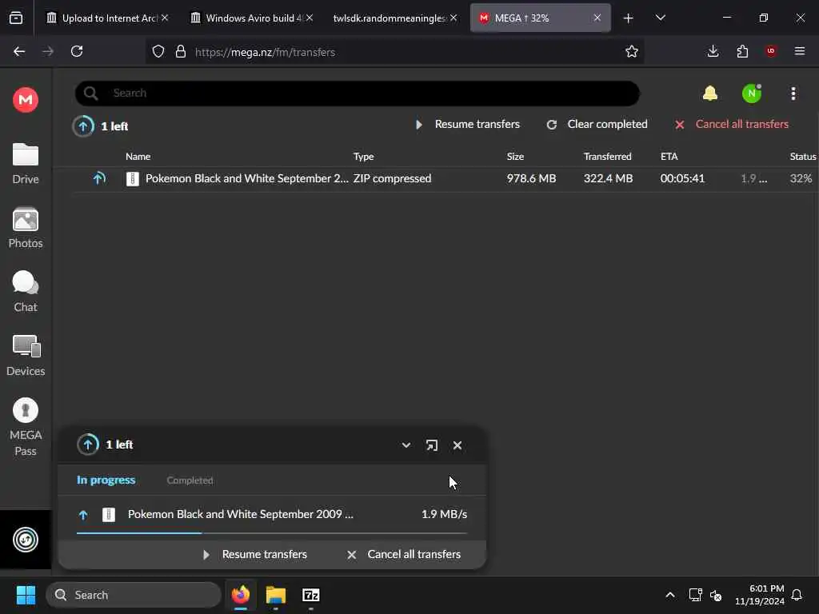Open the Drive section
Image resolution: width=819 pixels, height=614 pixels.
click(x=26, y=163)
